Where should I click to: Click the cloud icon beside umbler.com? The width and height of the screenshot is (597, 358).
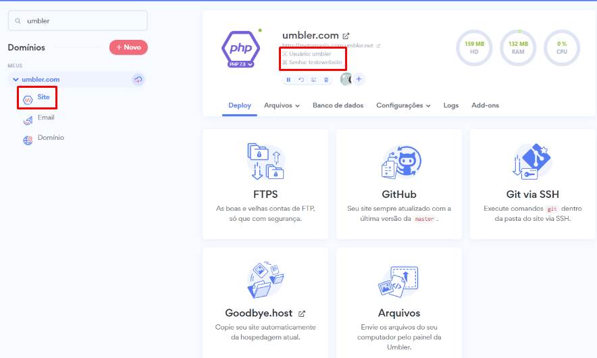coord(138,80)
